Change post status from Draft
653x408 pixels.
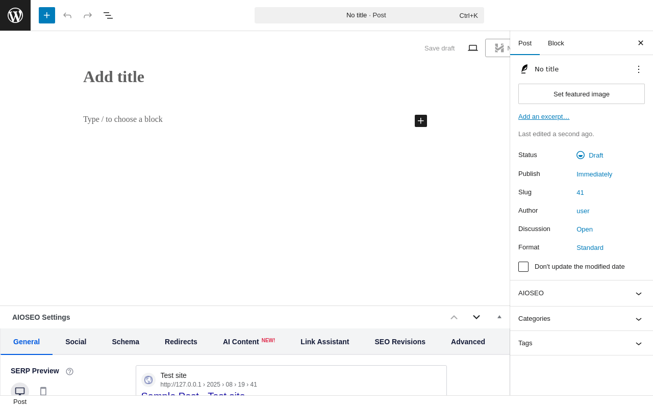596,155
